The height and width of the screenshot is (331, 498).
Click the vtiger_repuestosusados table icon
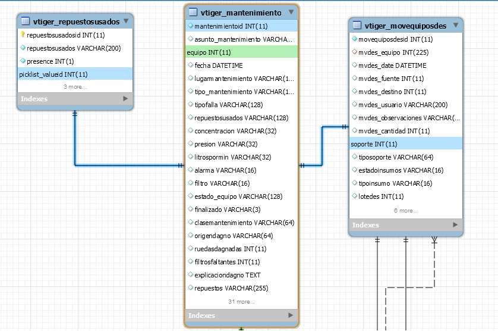(x=25, y=21)
